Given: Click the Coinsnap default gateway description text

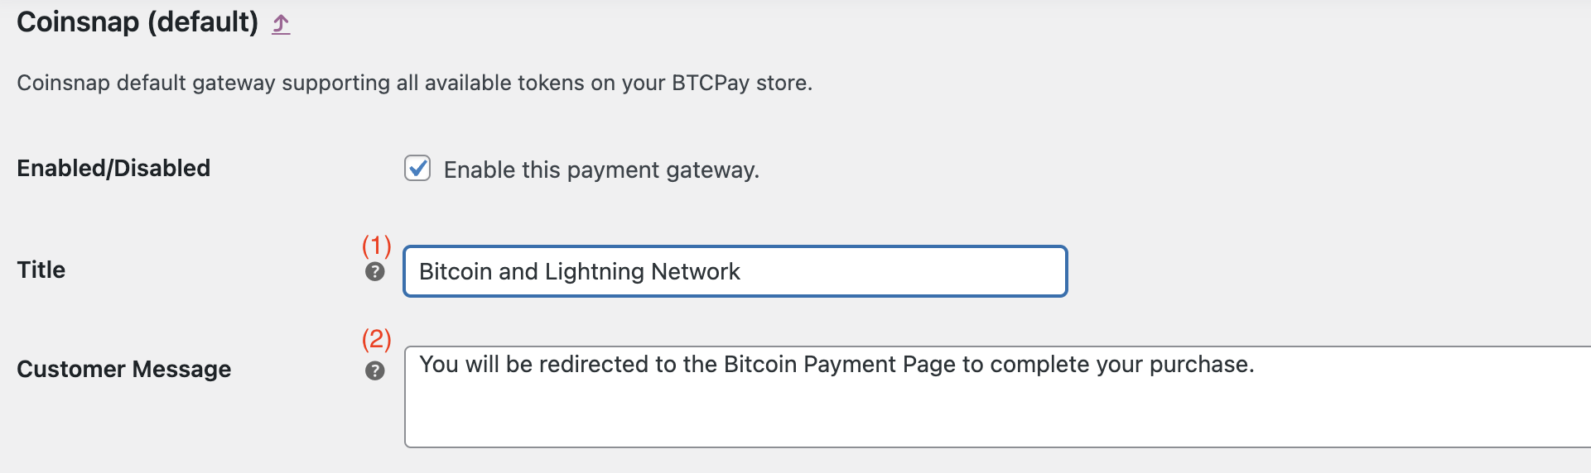Looking at the screenshot, I should click(x=414, y=84).
